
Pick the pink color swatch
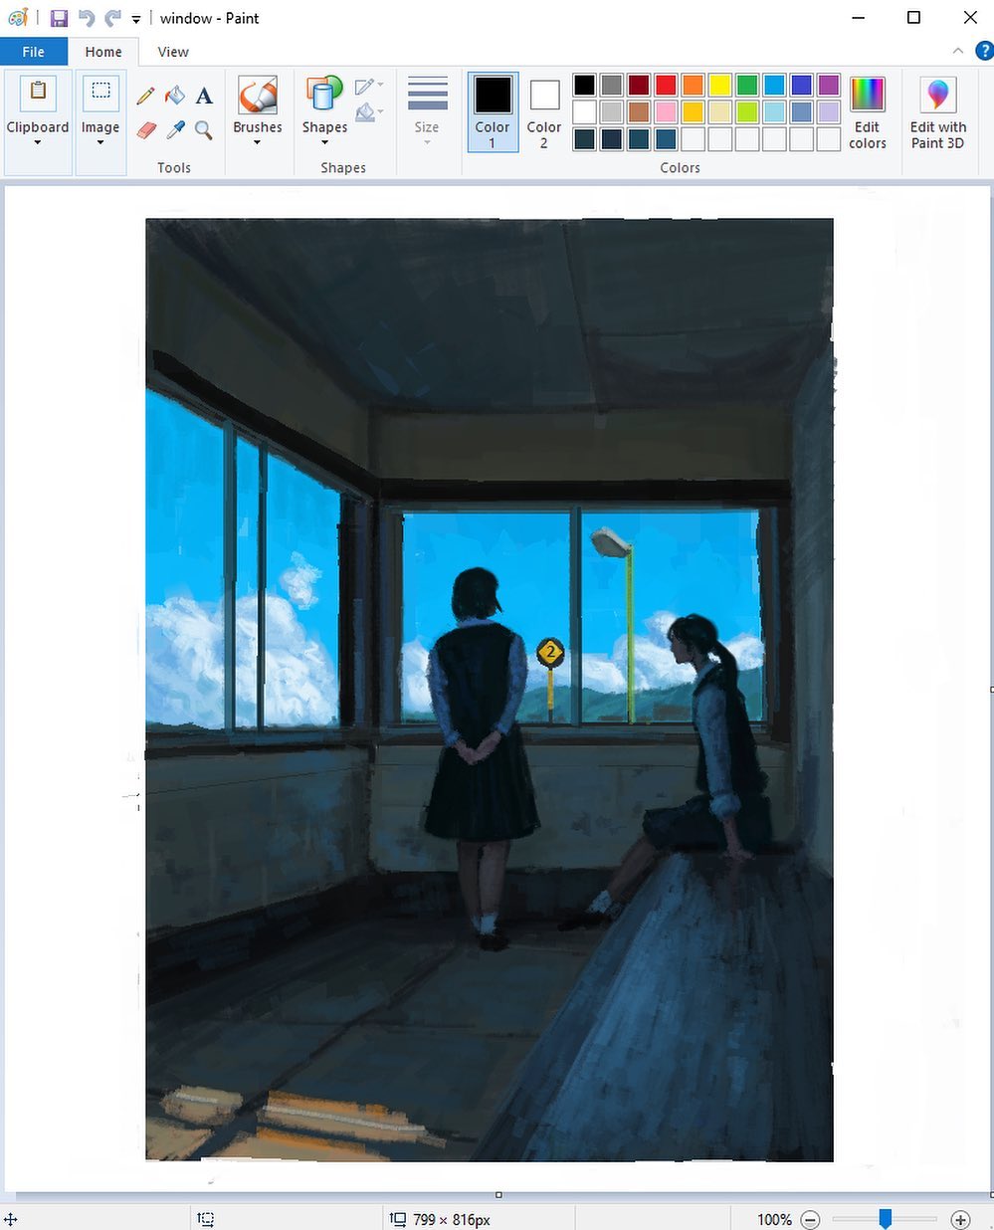[666, 111]
